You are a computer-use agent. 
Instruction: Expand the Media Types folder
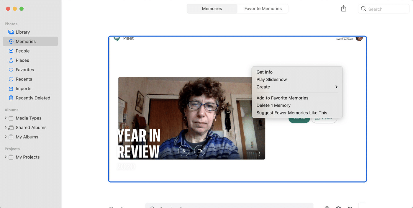coord(6,118)
